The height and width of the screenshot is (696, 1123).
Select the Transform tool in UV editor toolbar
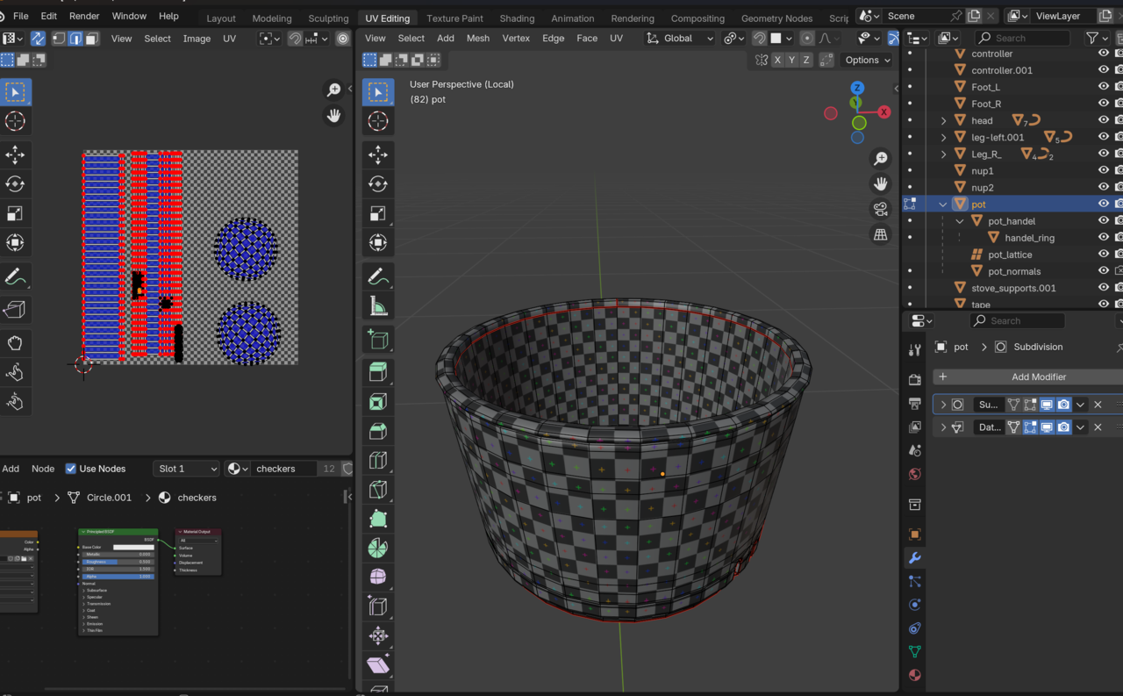pyautogui.click(x=15, y=243)
